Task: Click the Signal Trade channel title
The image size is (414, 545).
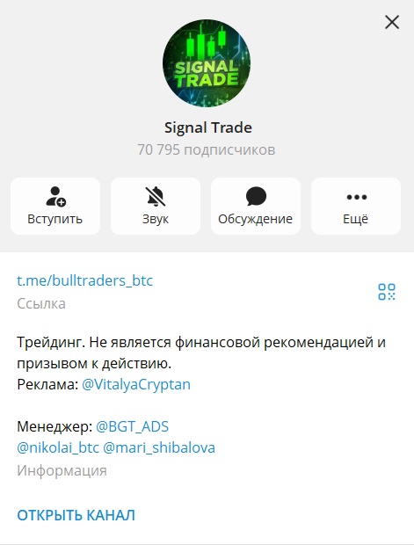Action: click(207, 128)
